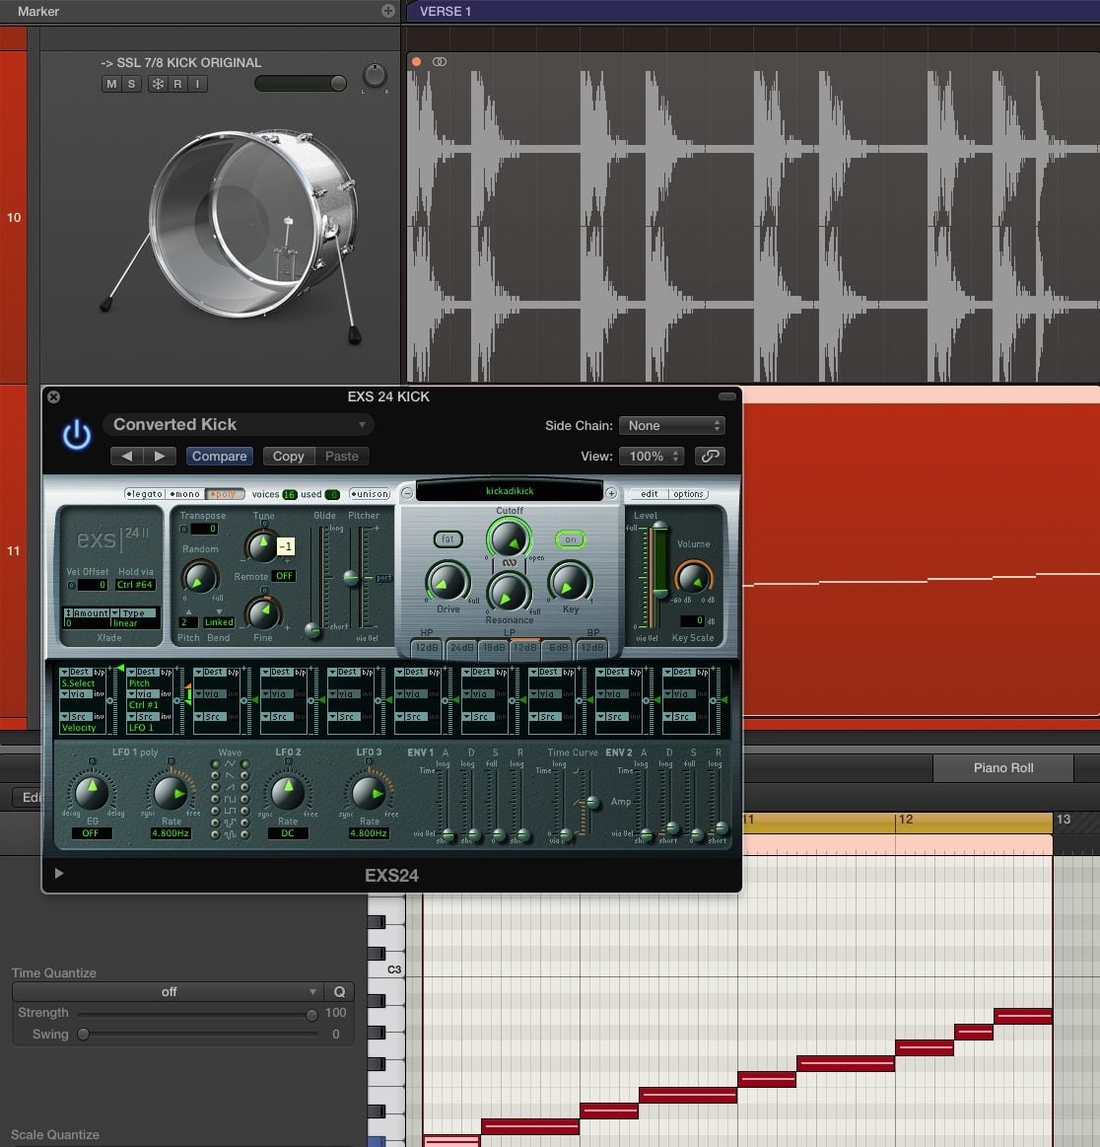Image resolution: width=1100 pixels, height=1147 pixels.
Task: Click the Paste button
Action: click(342, 456)
